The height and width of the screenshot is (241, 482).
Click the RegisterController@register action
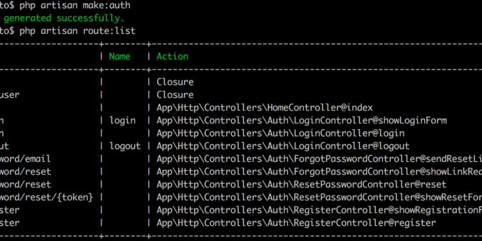coord(296,223)
